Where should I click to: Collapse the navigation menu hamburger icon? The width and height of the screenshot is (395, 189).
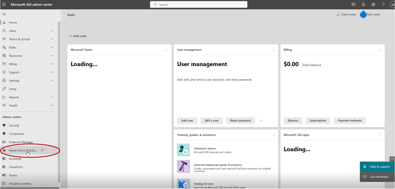pos(4,14)
